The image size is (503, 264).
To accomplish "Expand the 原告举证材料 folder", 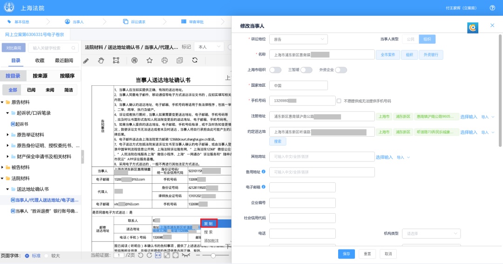I will (8, 134).
